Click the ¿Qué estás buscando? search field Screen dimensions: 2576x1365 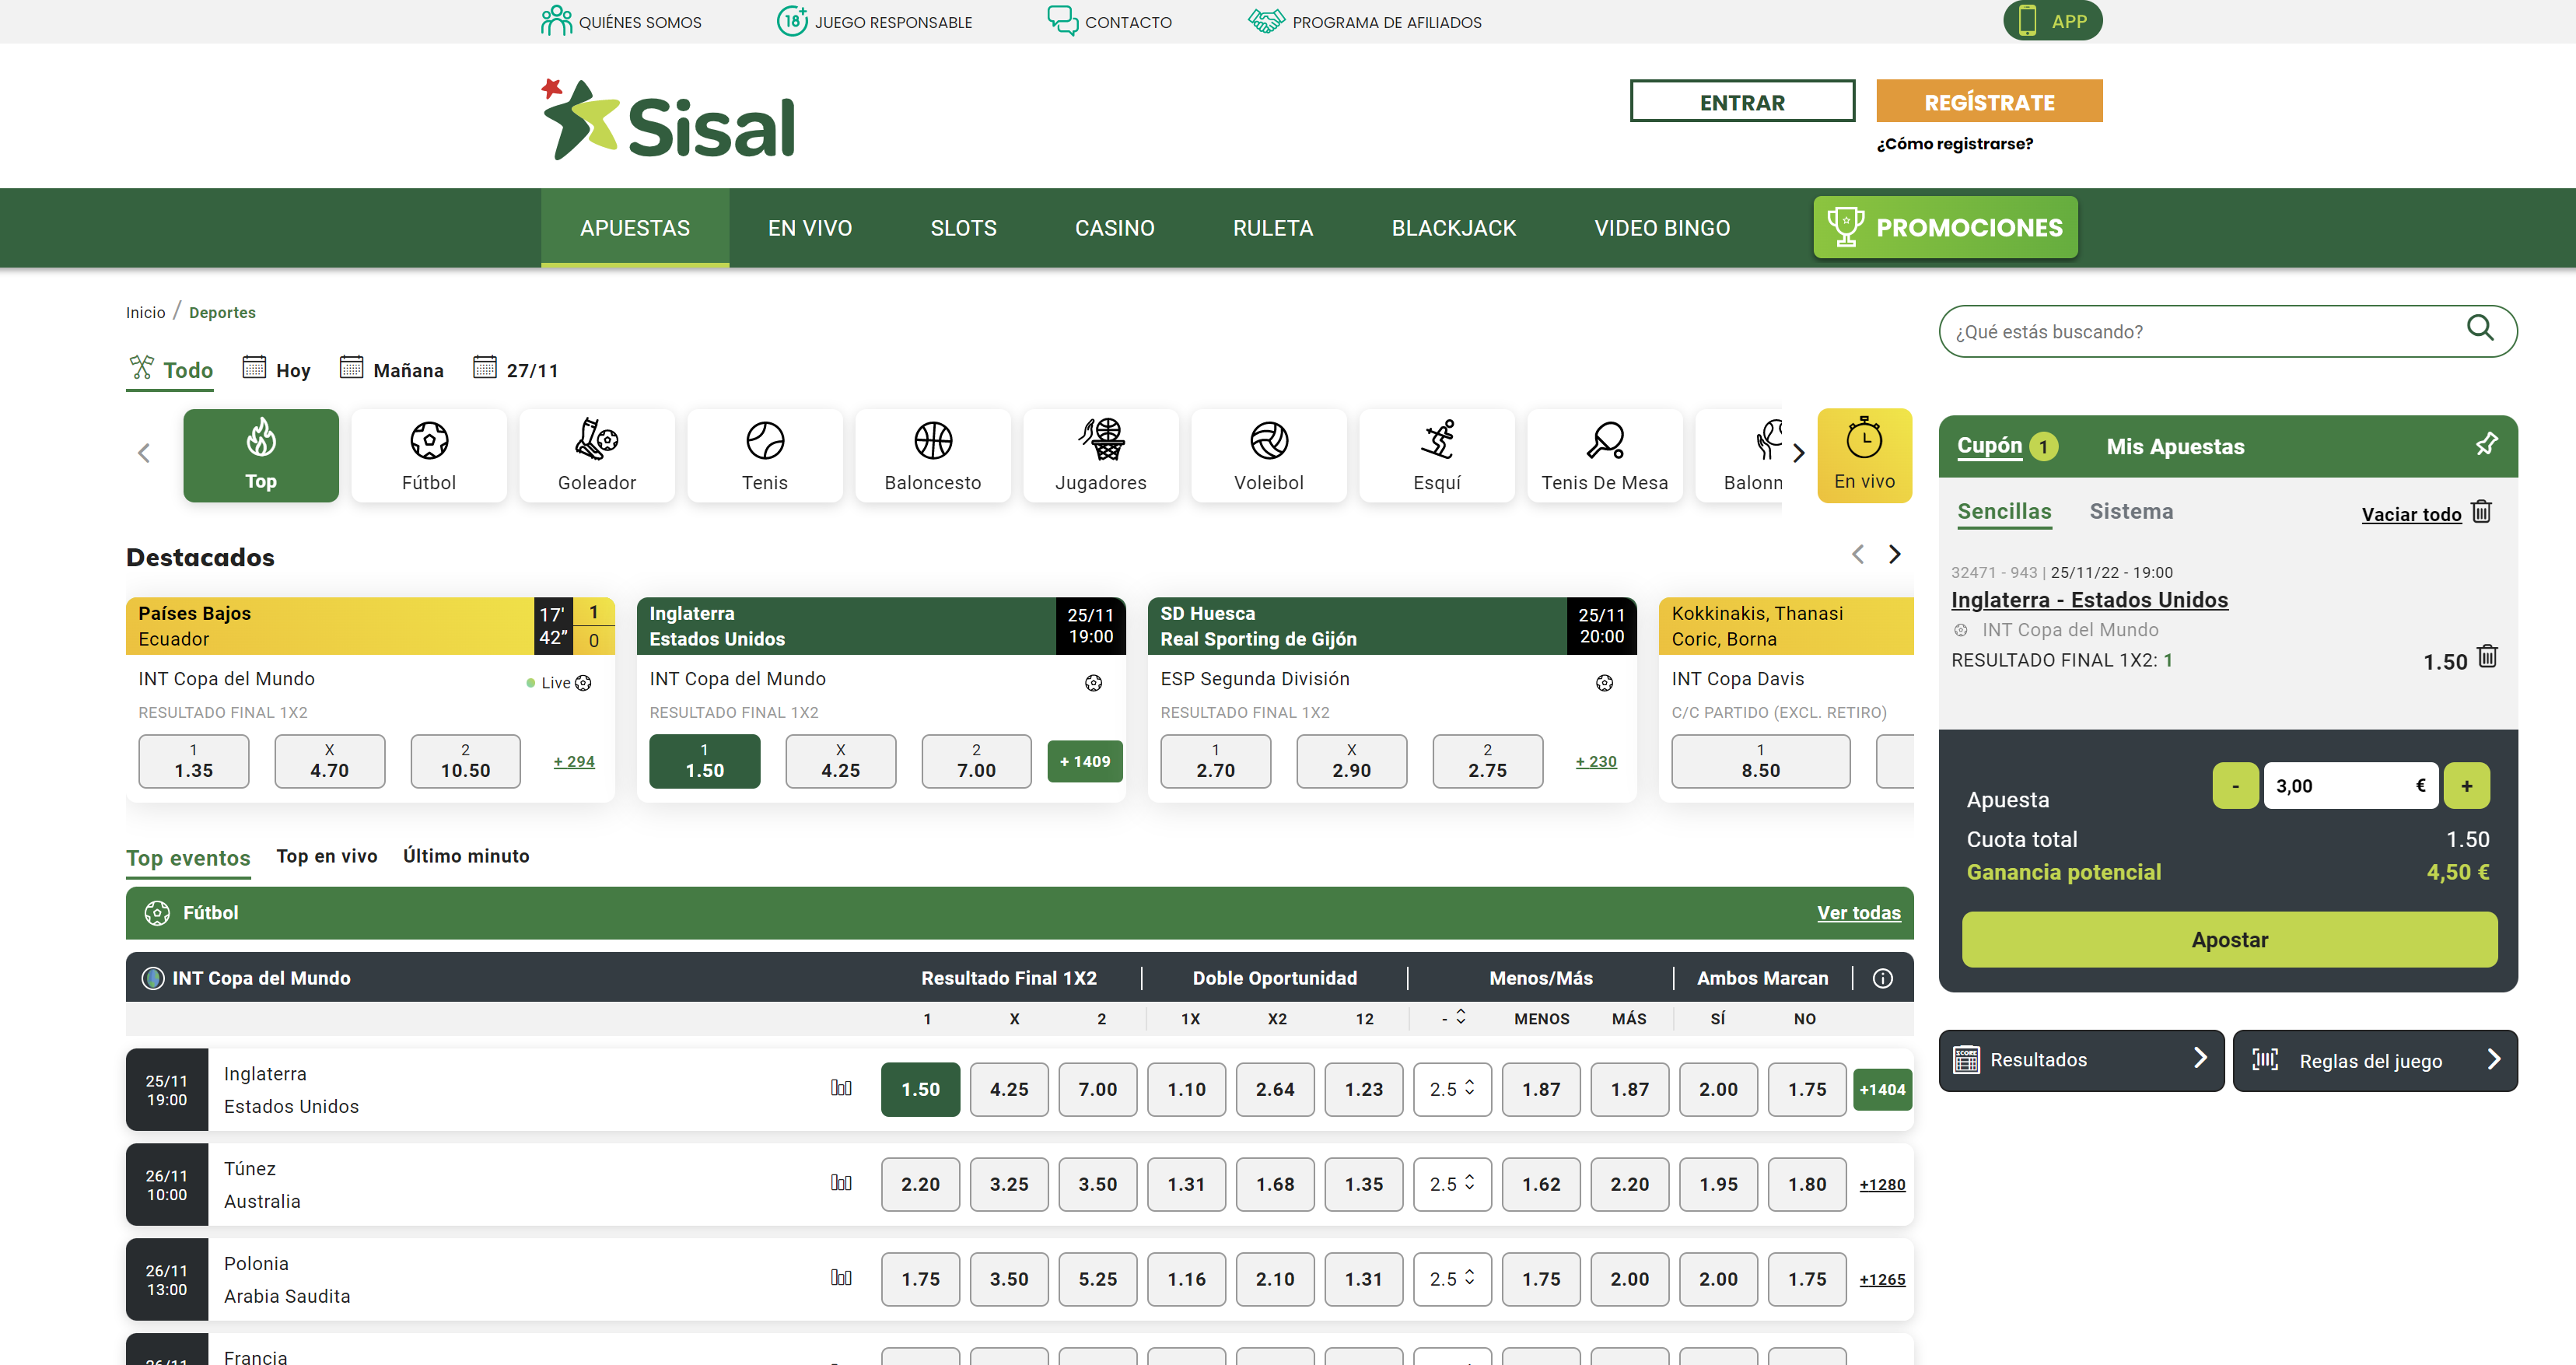2227,331
